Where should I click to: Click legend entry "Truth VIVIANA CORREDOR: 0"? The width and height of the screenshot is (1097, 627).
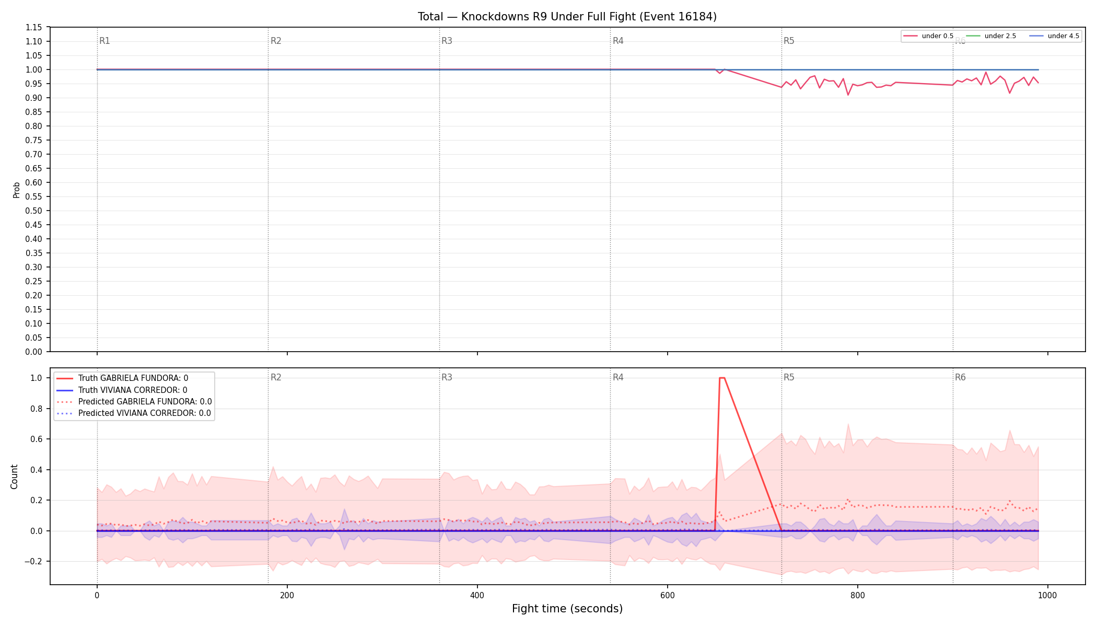[x=122, y=390]
